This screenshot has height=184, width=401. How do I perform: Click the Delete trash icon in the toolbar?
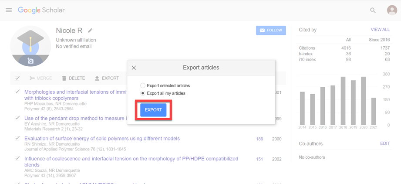(x=64, y=78)
